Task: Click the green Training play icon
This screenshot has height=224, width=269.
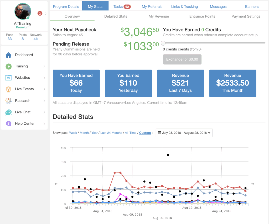Action: (8, 66)
